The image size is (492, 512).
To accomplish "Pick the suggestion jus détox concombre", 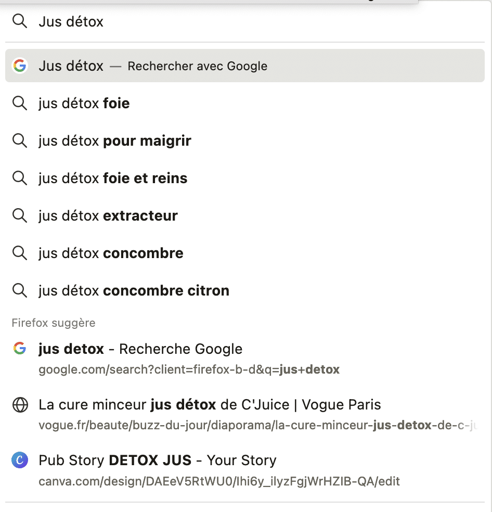I will 111,253.
